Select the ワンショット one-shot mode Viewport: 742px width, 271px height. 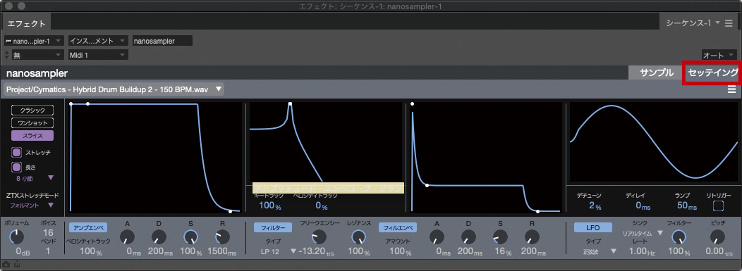coord(32,122)
